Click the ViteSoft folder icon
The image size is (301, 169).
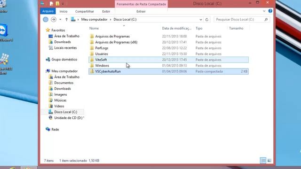[92, 60]
